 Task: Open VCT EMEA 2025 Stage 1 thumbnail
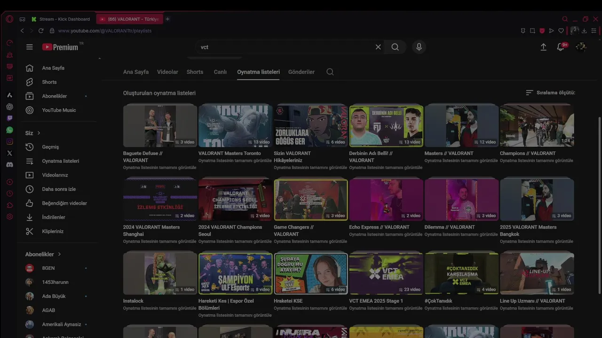click(386, 274)
